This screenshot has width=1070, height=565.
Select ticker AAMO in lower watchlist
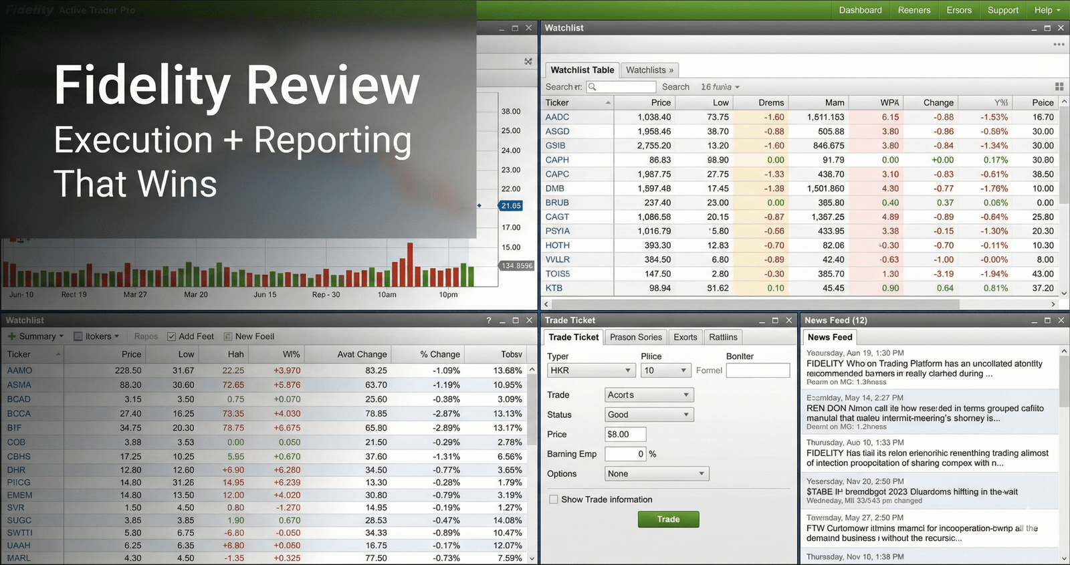[19, 370]
